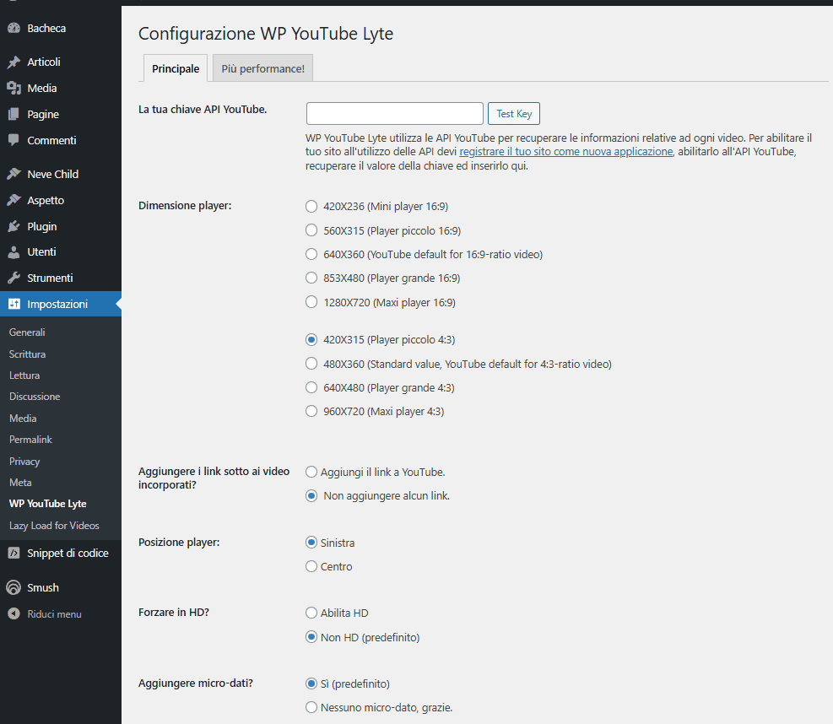Select 420X236 Mini player 16:9 size

pyautogui.click(x=311, y=206)
